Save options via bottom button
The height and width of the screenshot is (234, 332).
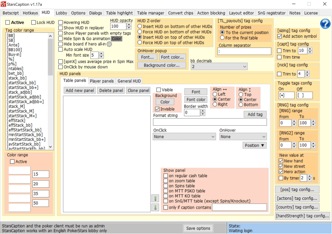198,228
